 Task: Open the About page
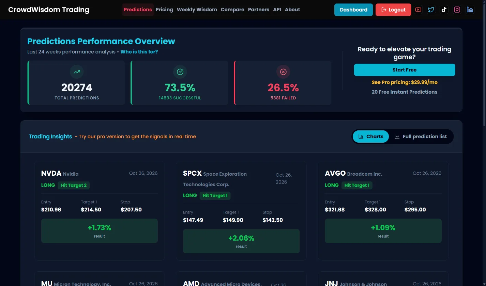[x=292, y=10]
